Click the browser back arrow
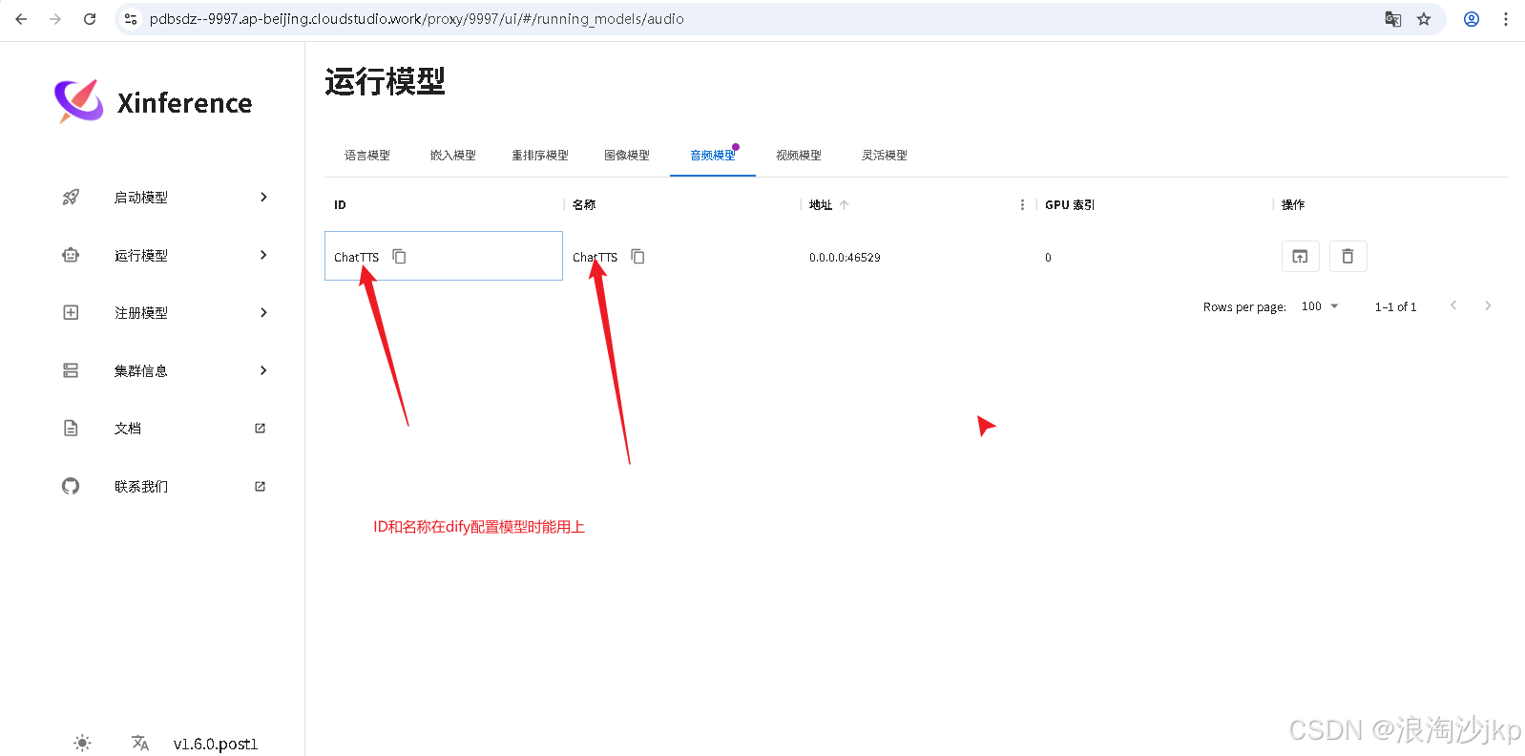 21,19
